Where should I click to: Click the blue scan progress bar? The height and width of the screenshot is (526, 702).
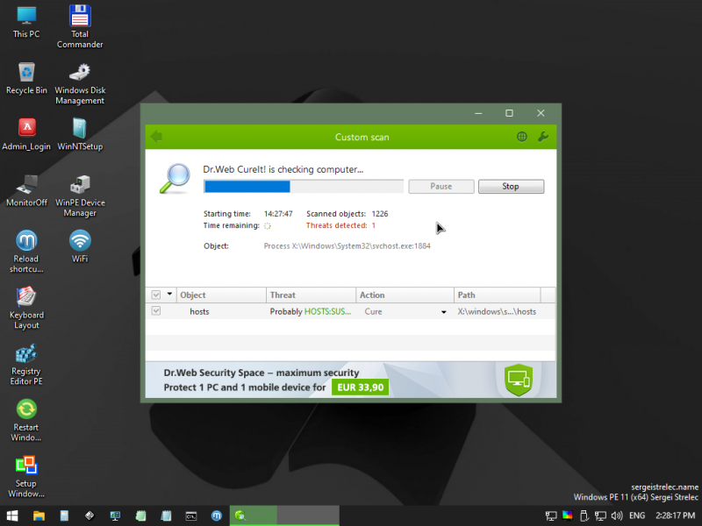click(x=247, y=186)
